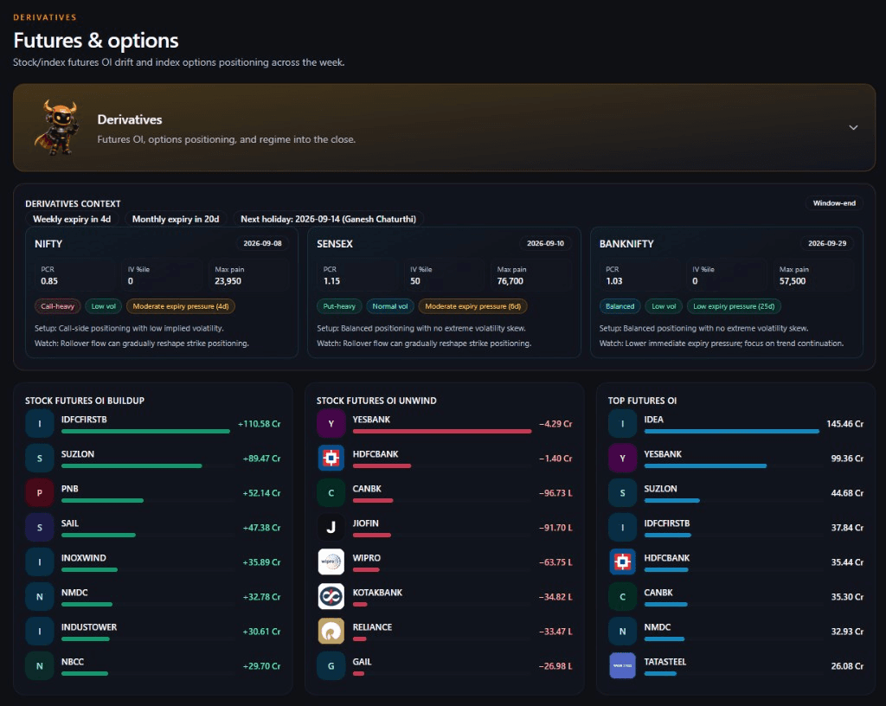Click the −4.29 Cr value for YESBANK
This screenshot has width=886, height=706.
tap(555, 424)
